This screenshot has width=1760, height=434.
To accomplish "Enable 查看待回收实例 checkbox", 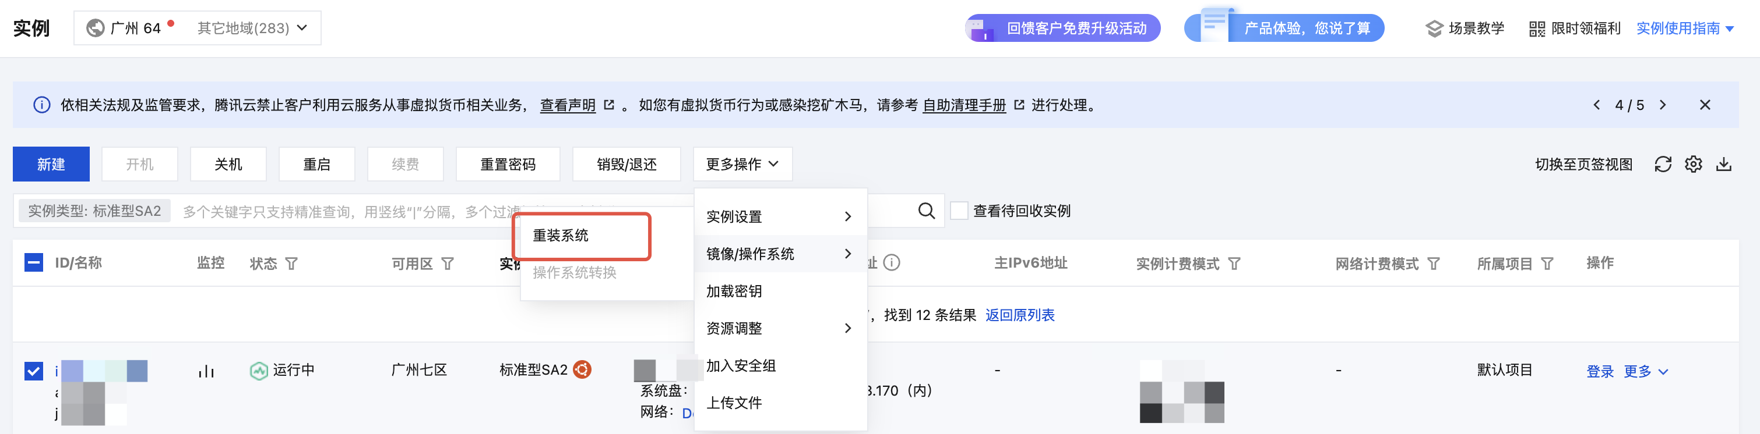I will click(x=959, y=211).
